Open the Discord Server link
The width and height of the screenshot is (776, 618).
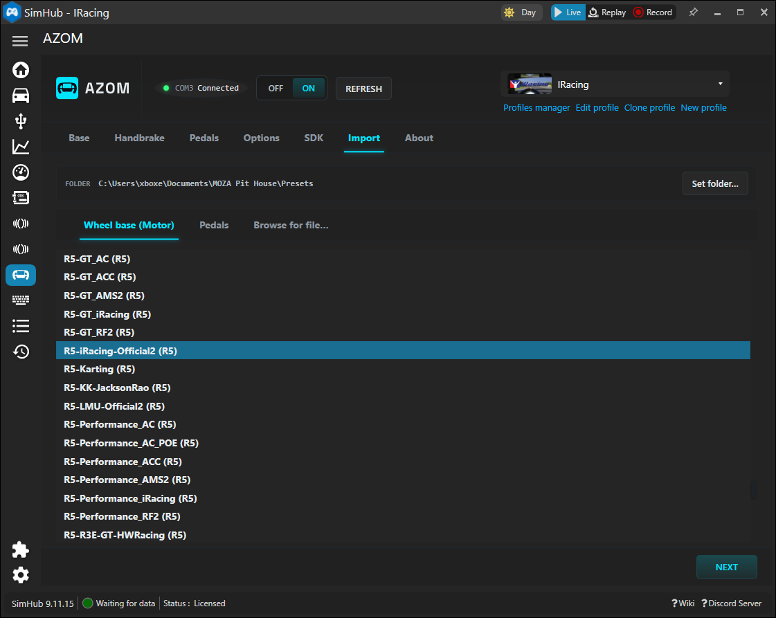point(732,603)
